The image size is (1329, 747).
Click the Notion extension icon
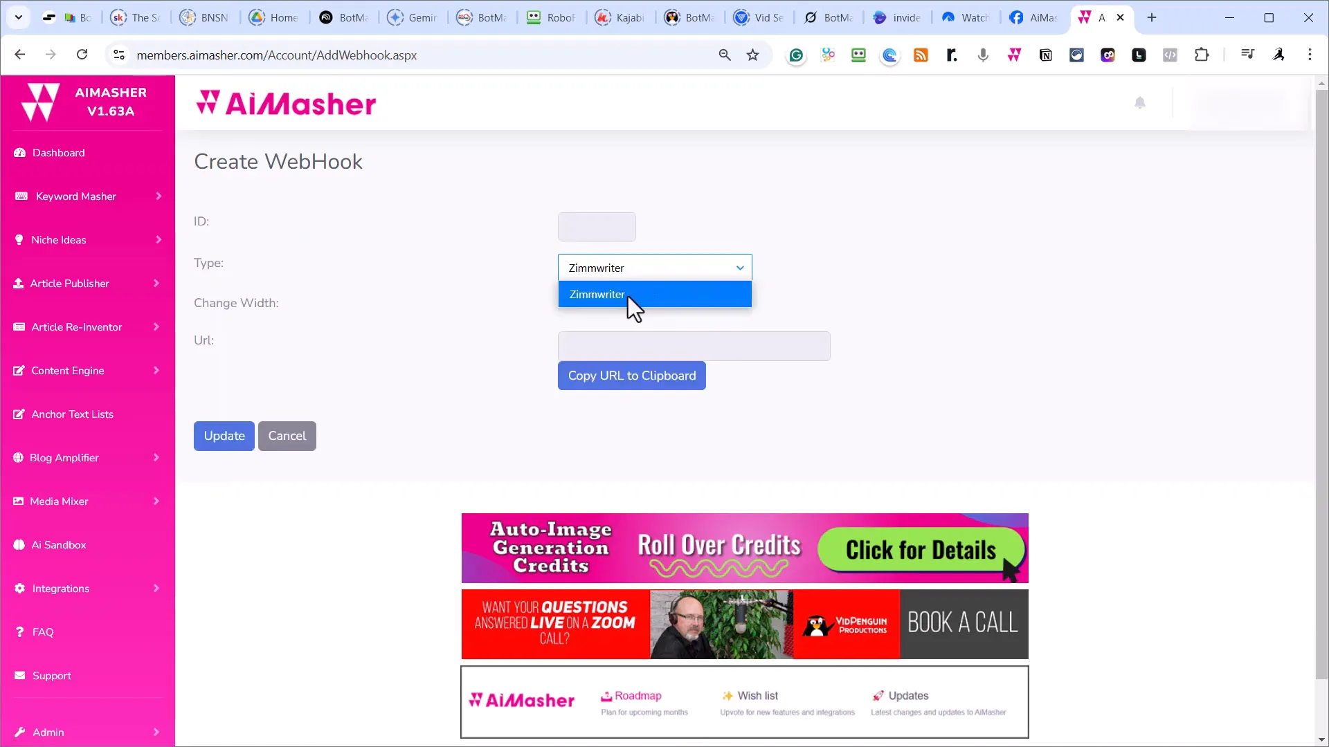coord(1046,55)
